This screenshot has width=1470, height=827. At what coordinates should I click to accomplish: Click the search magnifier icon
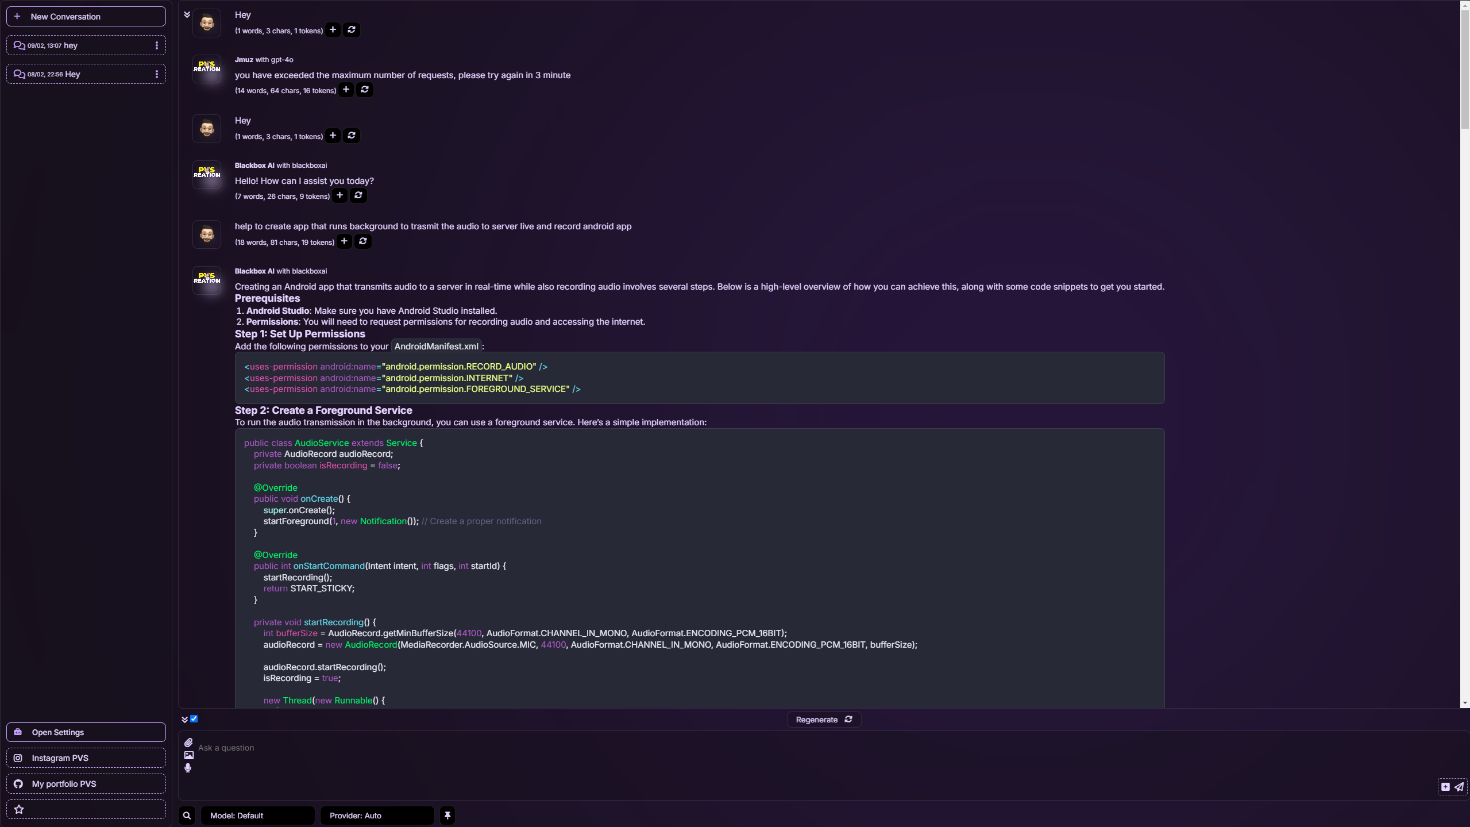187,816
